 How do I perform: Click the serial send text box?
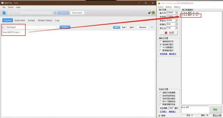(195, 109)
